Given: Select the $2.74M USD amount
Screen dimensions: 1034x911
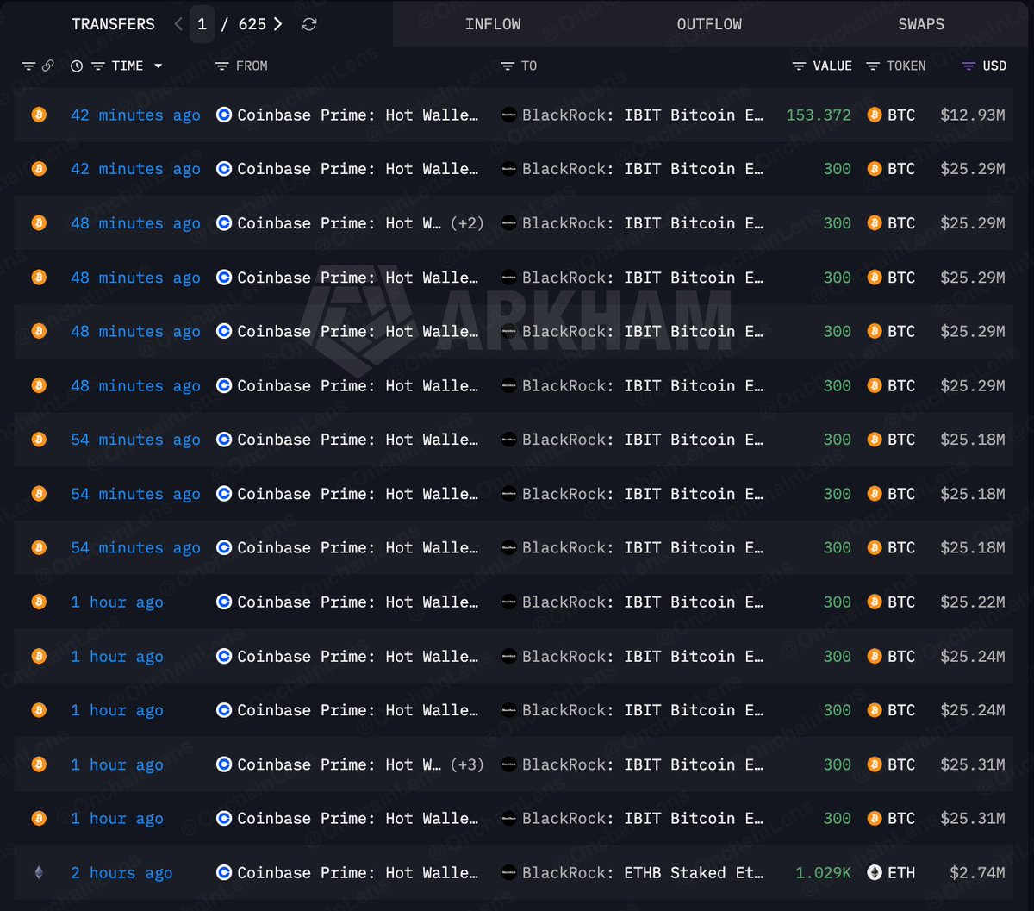Looking at the screenshot, I should (977, 872).
